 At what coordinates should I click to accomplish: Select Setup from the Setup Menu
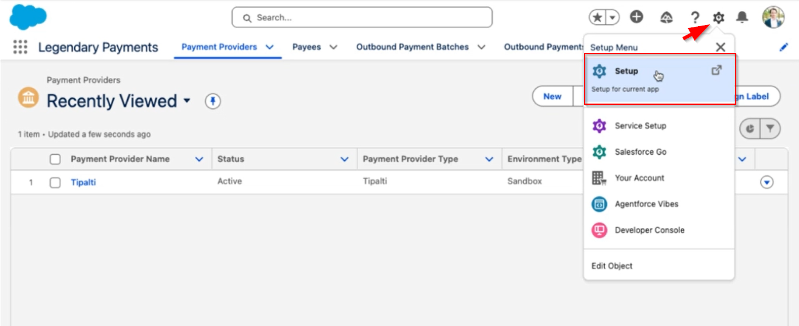626,71
